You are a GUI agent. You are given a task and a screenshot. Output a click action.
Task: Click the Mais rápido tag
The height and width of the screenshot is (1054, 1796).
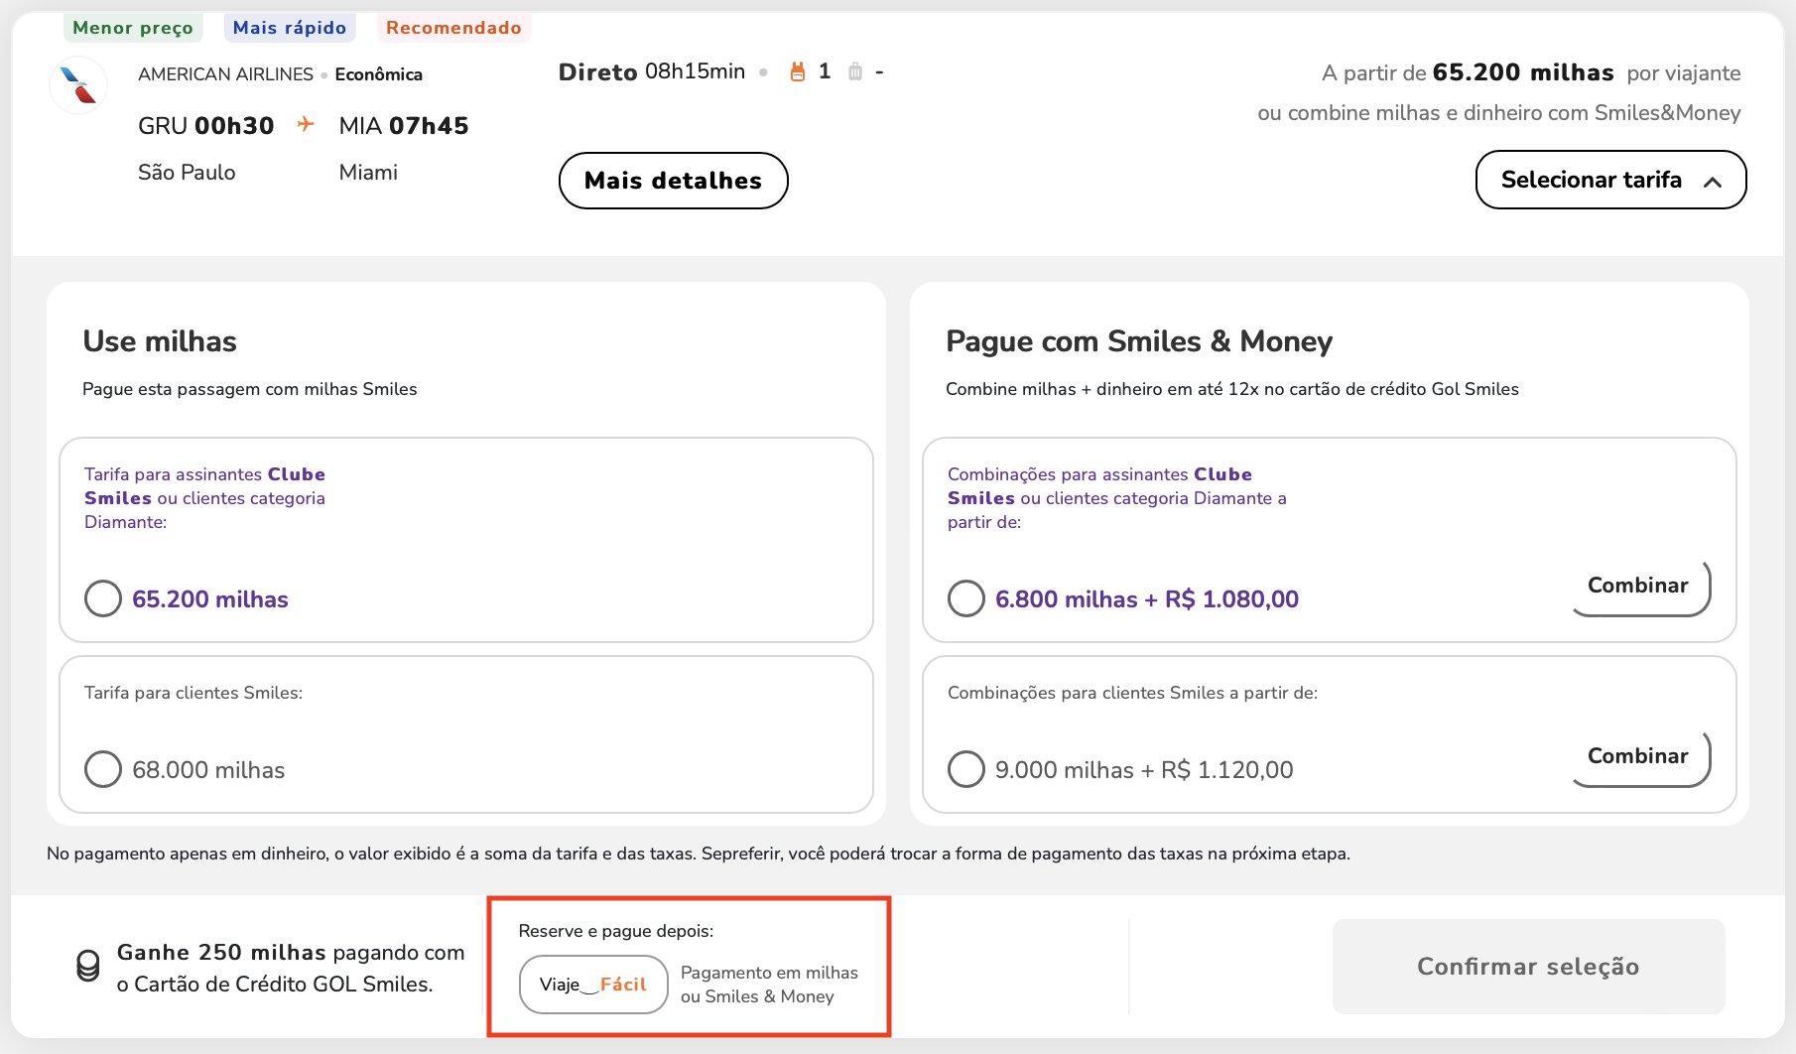pos(290,28)
